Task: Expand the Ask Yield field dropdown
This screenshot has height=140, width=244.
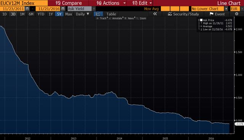Action: pos(94,9)
